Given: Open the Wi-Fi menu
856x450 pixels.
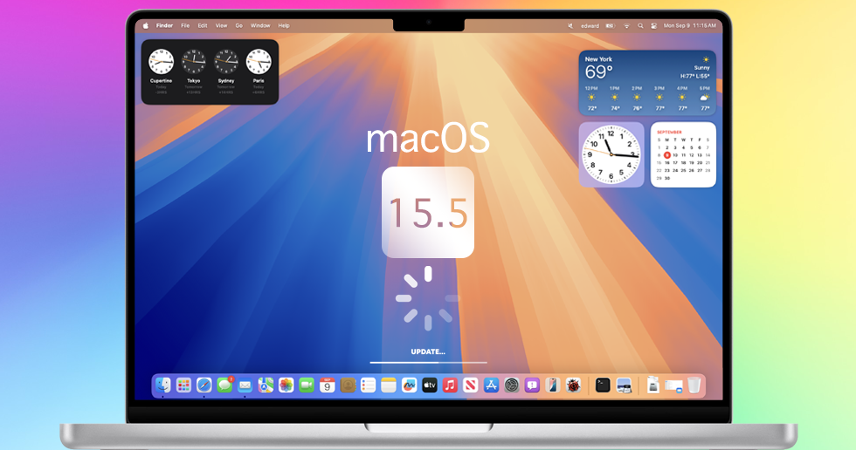Looking at the screenshot, I should click(x=627, y=25).
